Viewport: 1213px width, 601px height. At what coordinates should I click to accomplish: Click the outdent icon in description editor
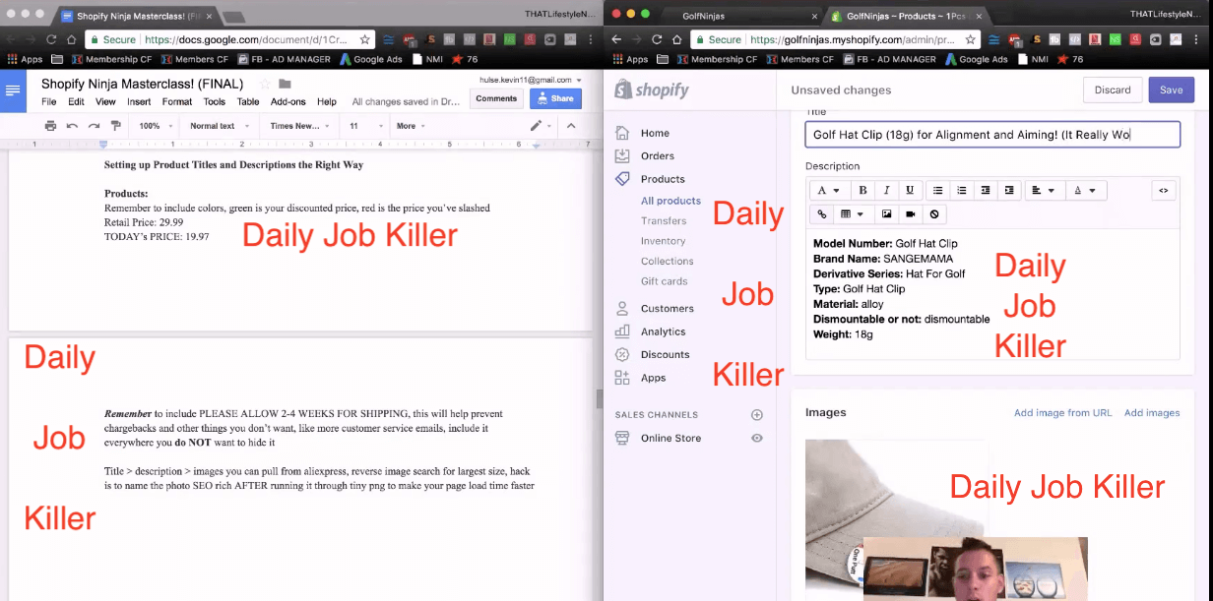click(986, 190)
